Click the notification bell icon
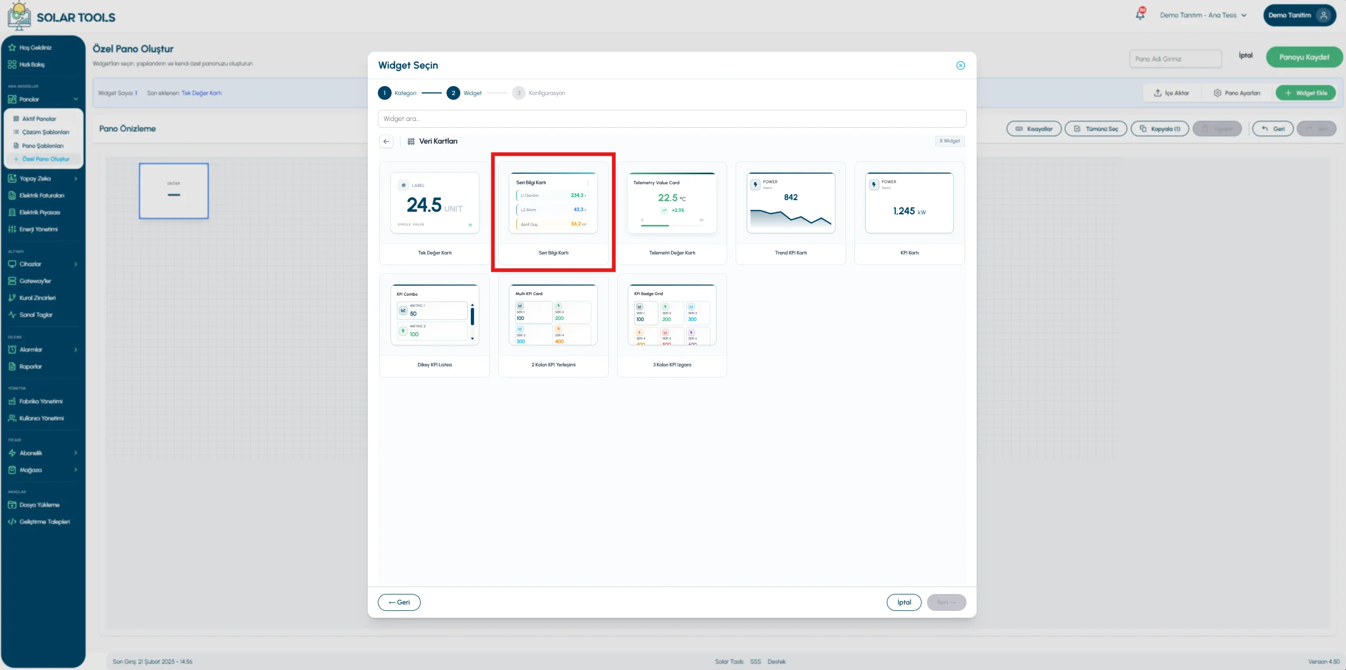 coord(1140,15)
